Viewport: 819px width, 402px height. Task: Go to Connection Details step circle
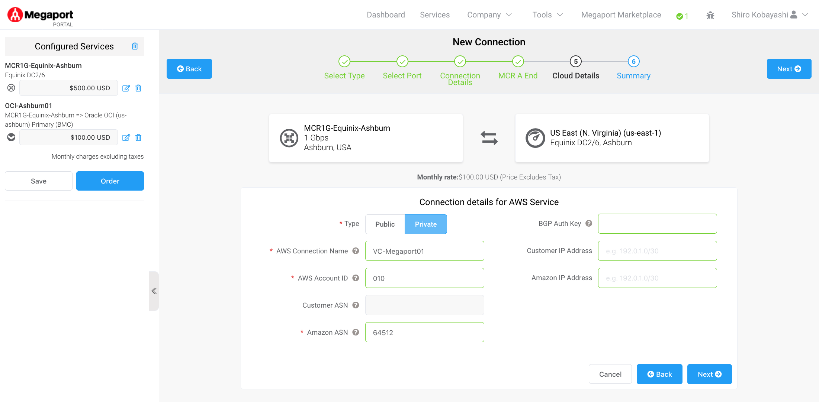460,61
